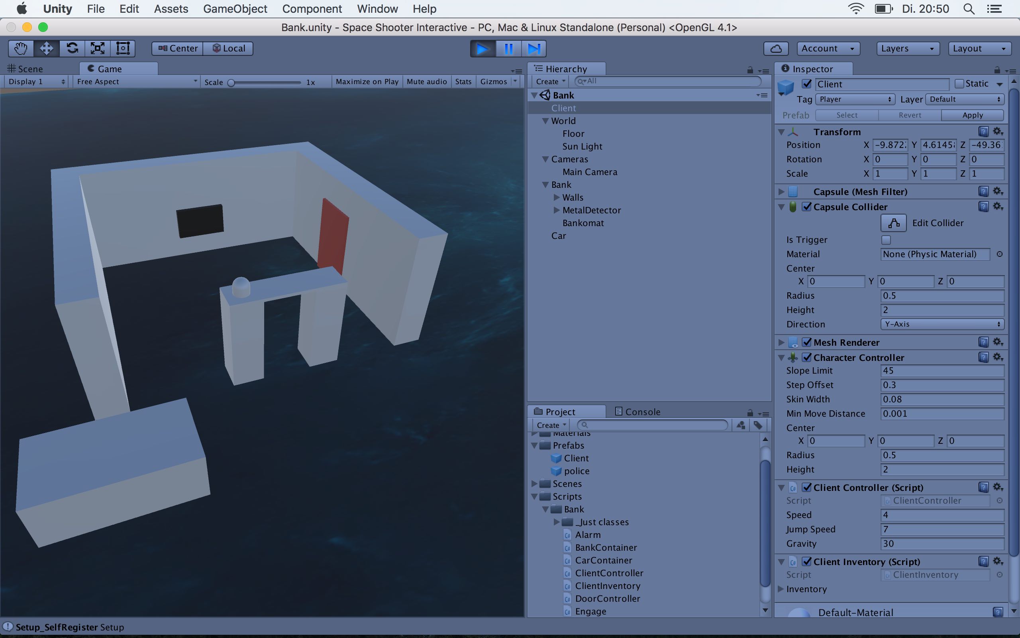Open the Tag dropdown showing Player
This screenshot has width=1020, height=638.
coord(855,99)
